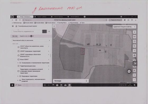Click the red hatched parcel on the map
This screenshot has height=104, width=148.
(x=83, y=51)
